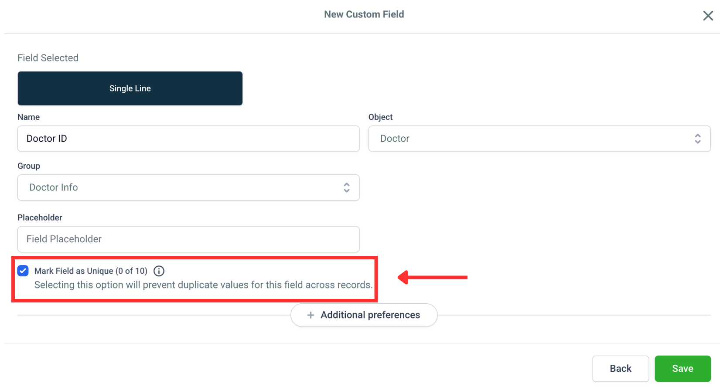Viewport: 720px width, 387px height.
Task: Click the New Custom Field title
Action: [364, 14]
